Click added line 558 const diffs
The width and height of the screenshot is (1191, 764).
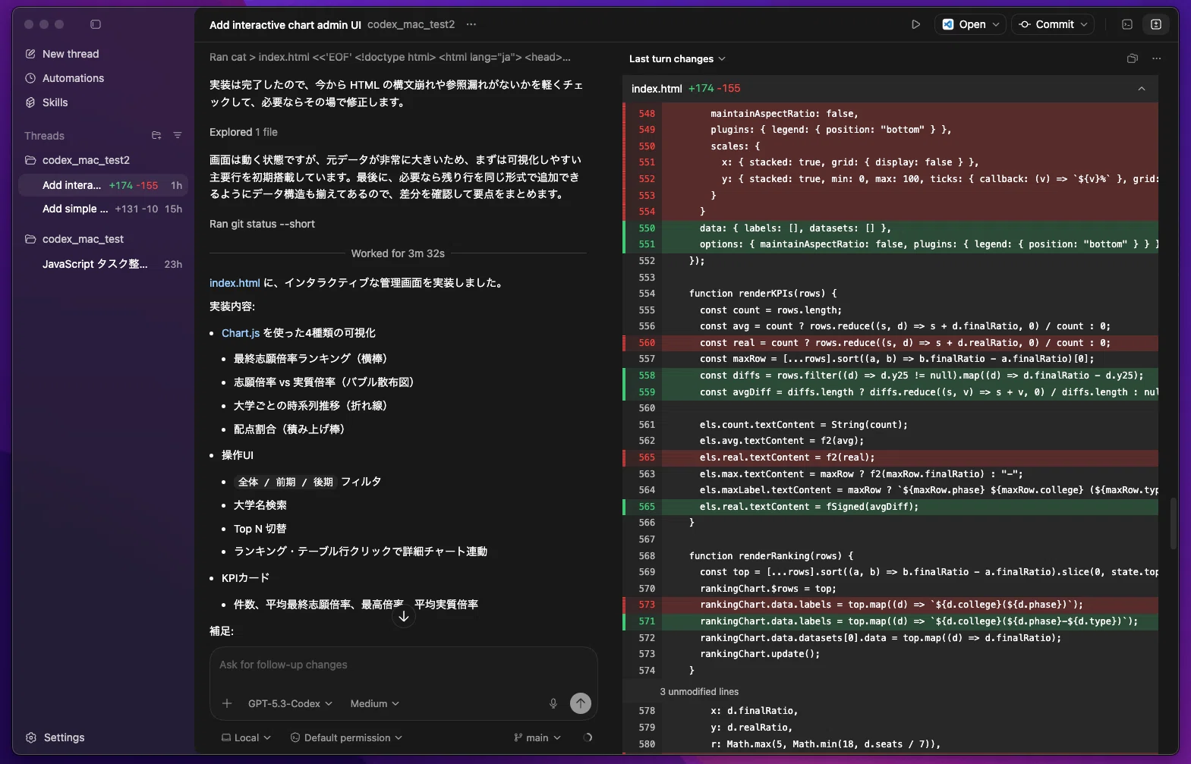(890, 376)
